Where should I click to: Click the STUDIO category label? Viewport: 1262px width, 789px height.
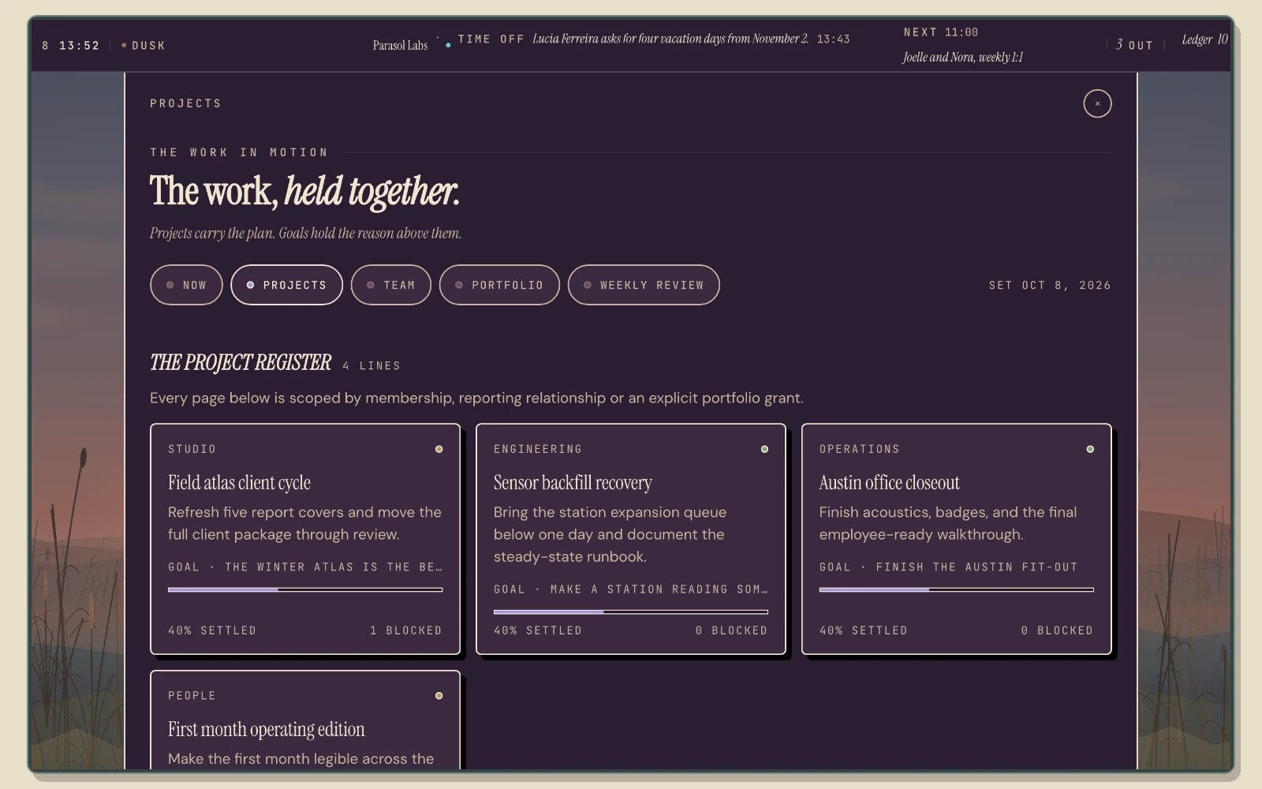tap(192, 449)
